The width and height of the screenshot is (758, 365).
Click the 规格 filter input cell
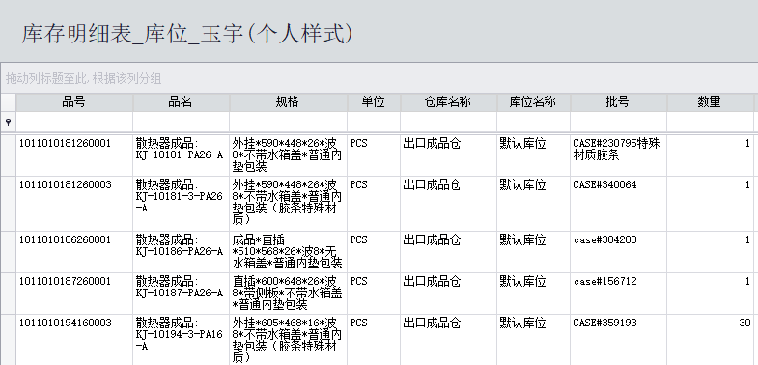pos(288,123)
